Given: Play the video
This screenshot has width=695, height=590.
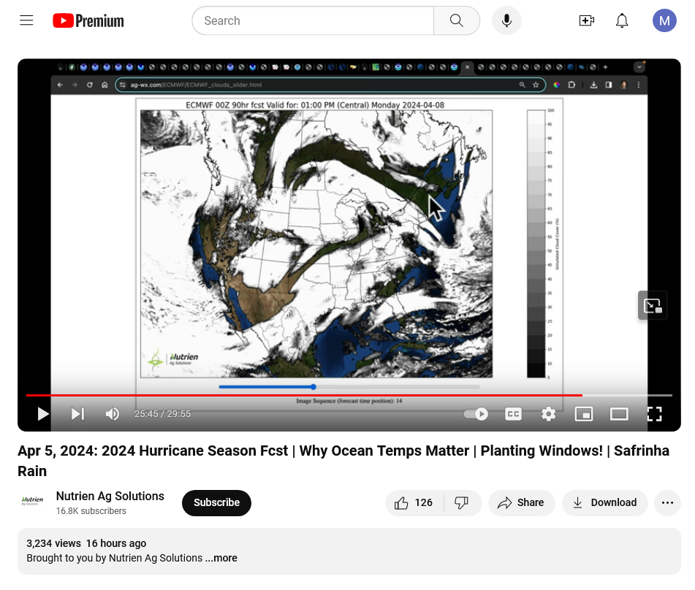Looking at the screenshot, I should pyautogui.click(x=43, y=414).
